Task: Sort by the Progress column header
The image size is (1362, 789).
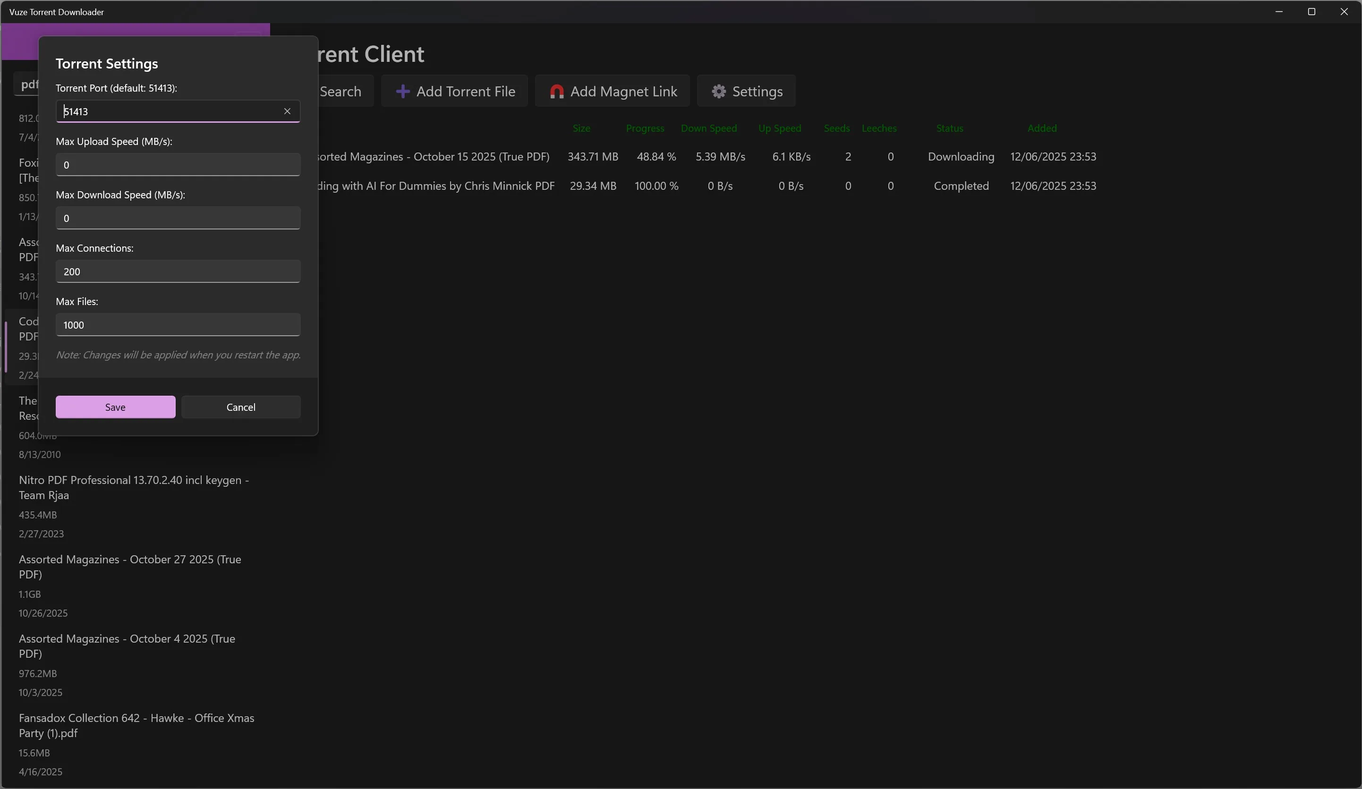Action: click(x=645, y=128)
